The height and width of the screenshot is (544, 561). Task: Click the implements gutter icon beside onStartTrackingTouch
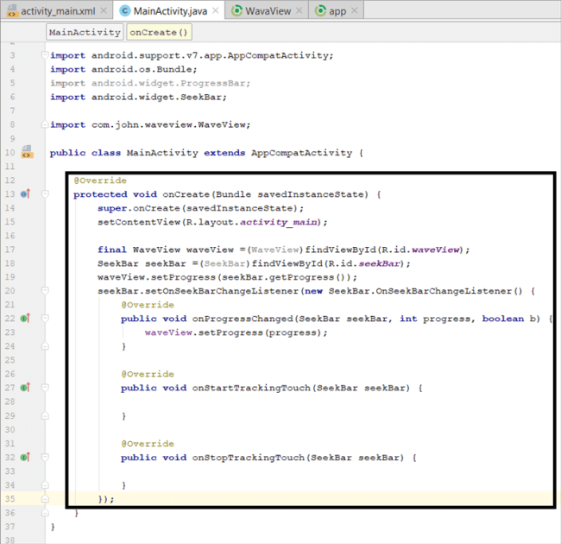coord(26,388)
